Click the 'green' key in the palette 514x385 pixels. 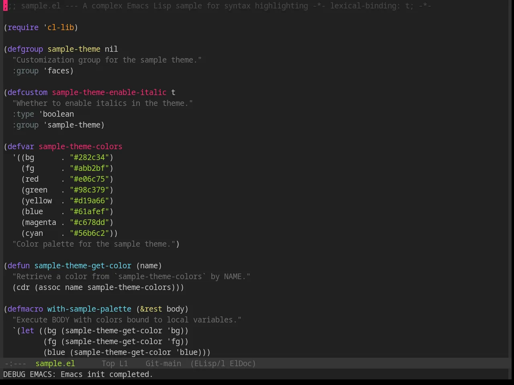(x=36, y=190)
